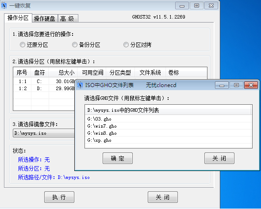The height and width of the screenshot is (209, 261).
Task: Maximize the 一键恢复 main window
Action: tap(196, 6)
